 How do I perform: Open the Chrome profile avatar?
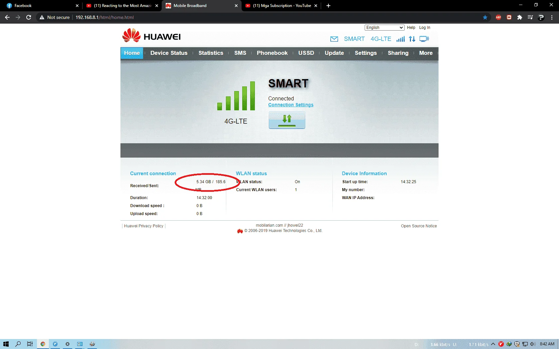(x=541, y=17)
